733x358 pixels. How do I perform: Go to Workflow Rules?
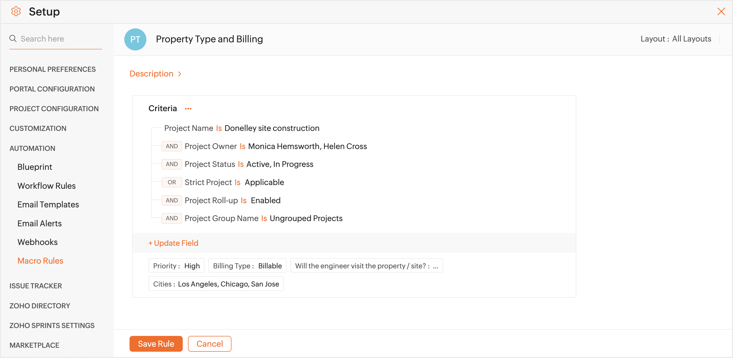pyautogui.click(x=46, y=186)
